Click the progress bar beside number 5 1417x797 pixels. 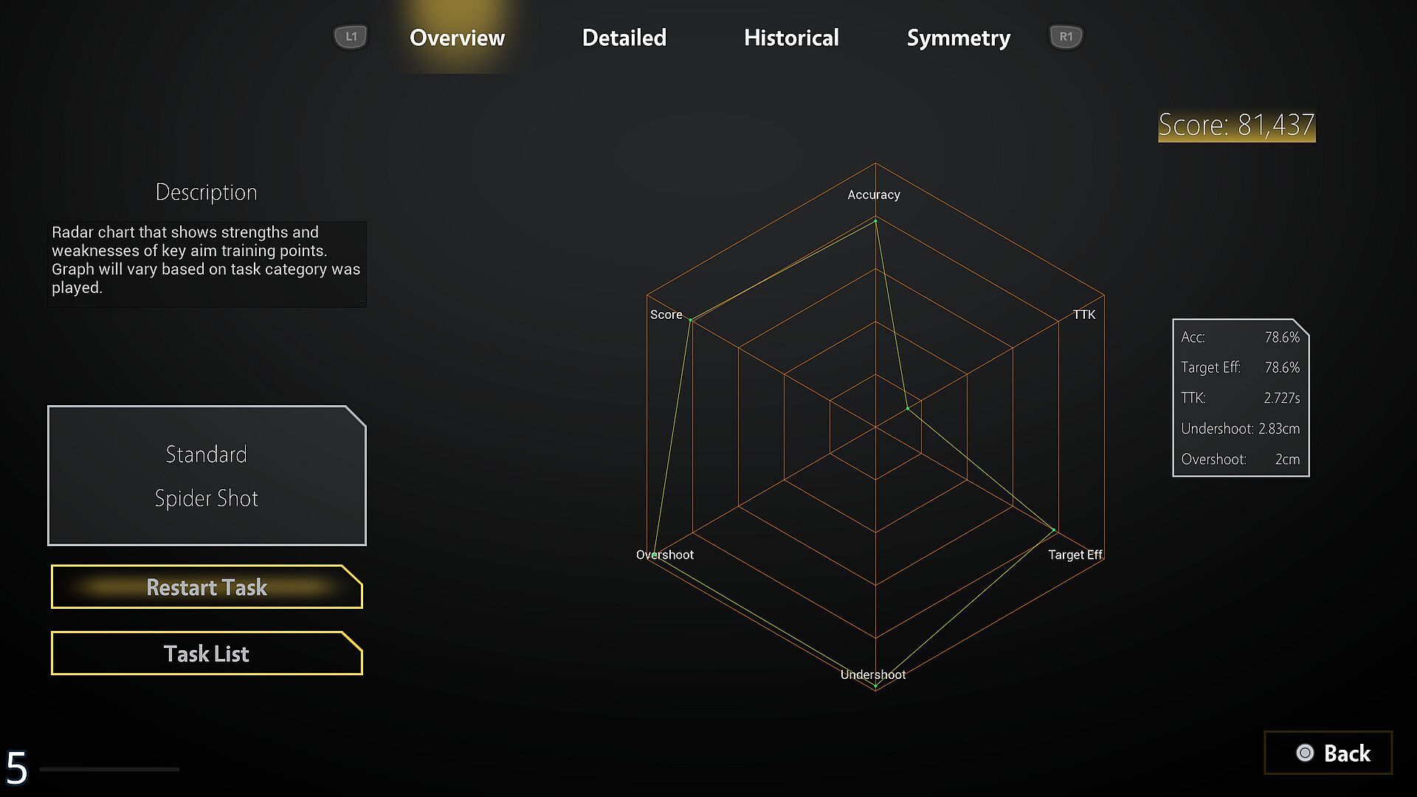[109, 769]
